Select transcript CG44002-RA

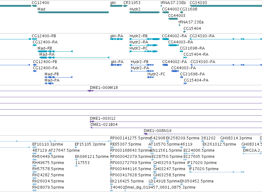tap(175, 36)
